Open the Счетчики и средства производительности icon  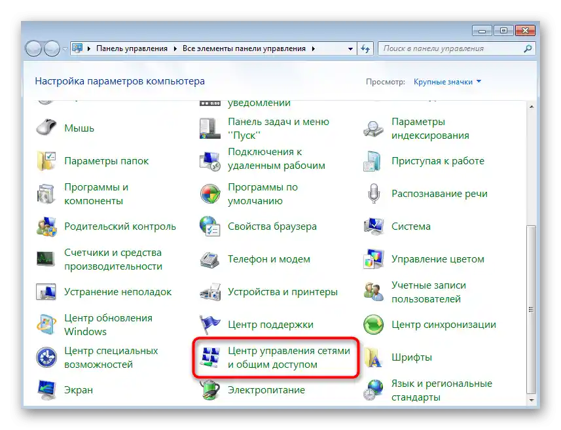pyautogui.click(x=46, y=259)
